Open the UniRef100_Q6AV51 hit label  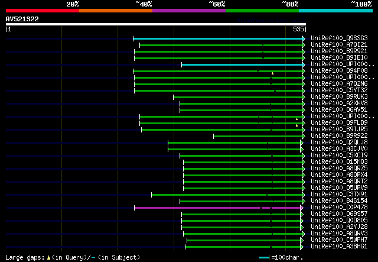click(339, 110)
